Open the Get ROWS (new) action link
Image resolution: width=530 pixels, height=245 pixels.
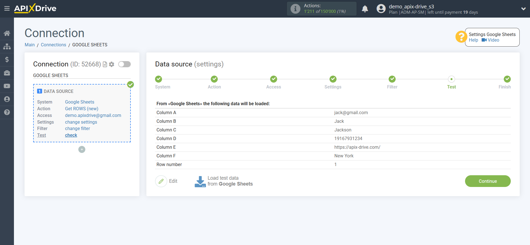click(x=82, y=109)
